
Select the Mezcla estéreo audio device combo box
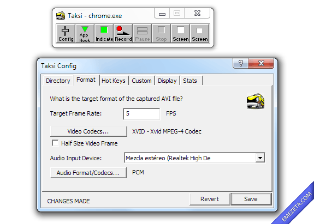coord(194,158)
